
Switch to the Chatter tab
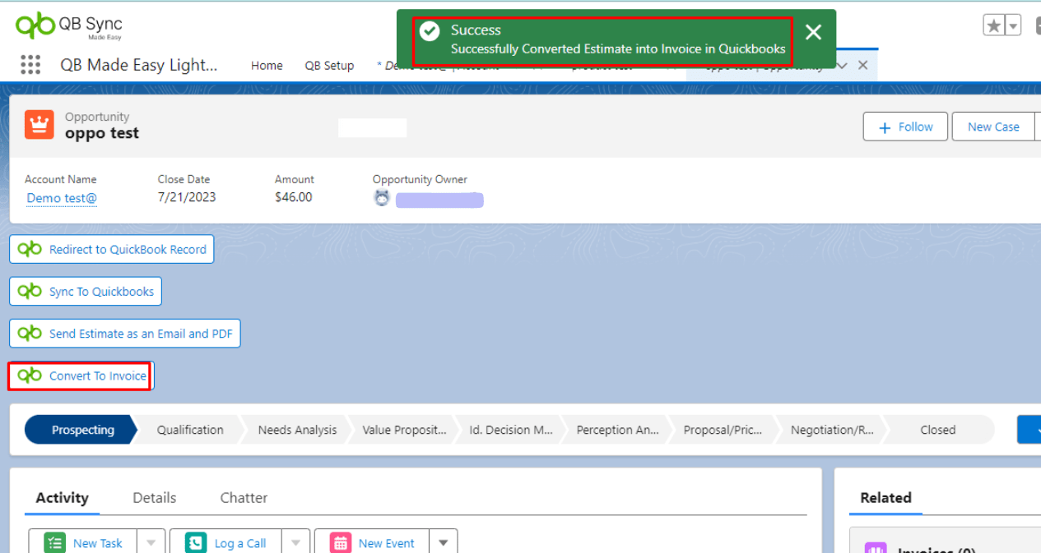click(244, 498)
